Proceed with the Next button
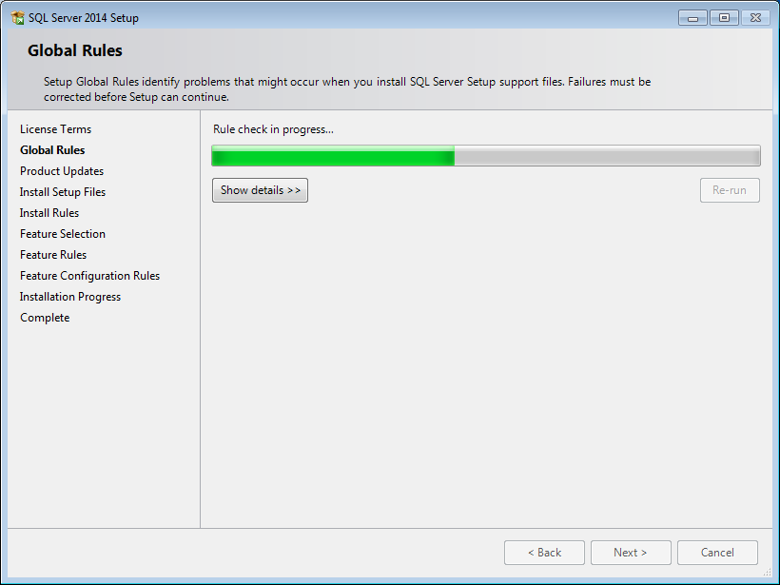 [631, 553]
